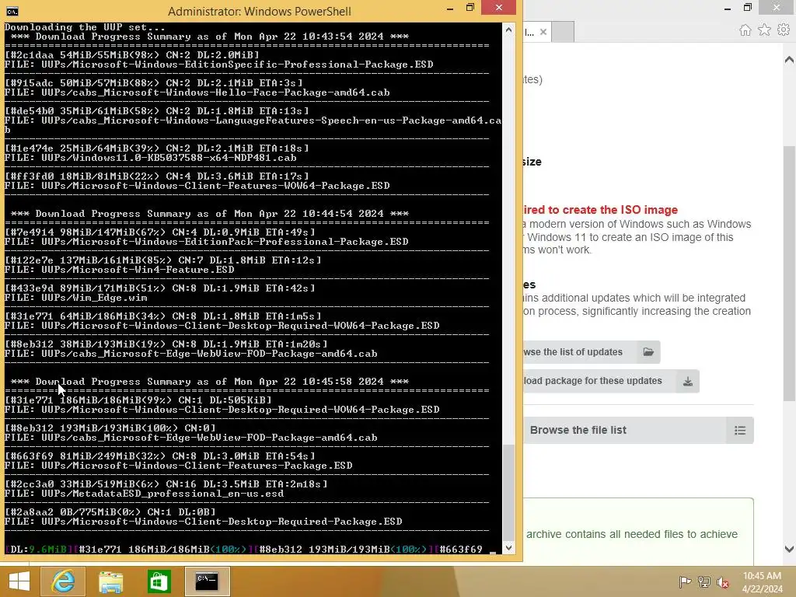This screenshot has width=796, height=597.
Task: Click the muted volume icon in tray
Action: coord(723,581)
